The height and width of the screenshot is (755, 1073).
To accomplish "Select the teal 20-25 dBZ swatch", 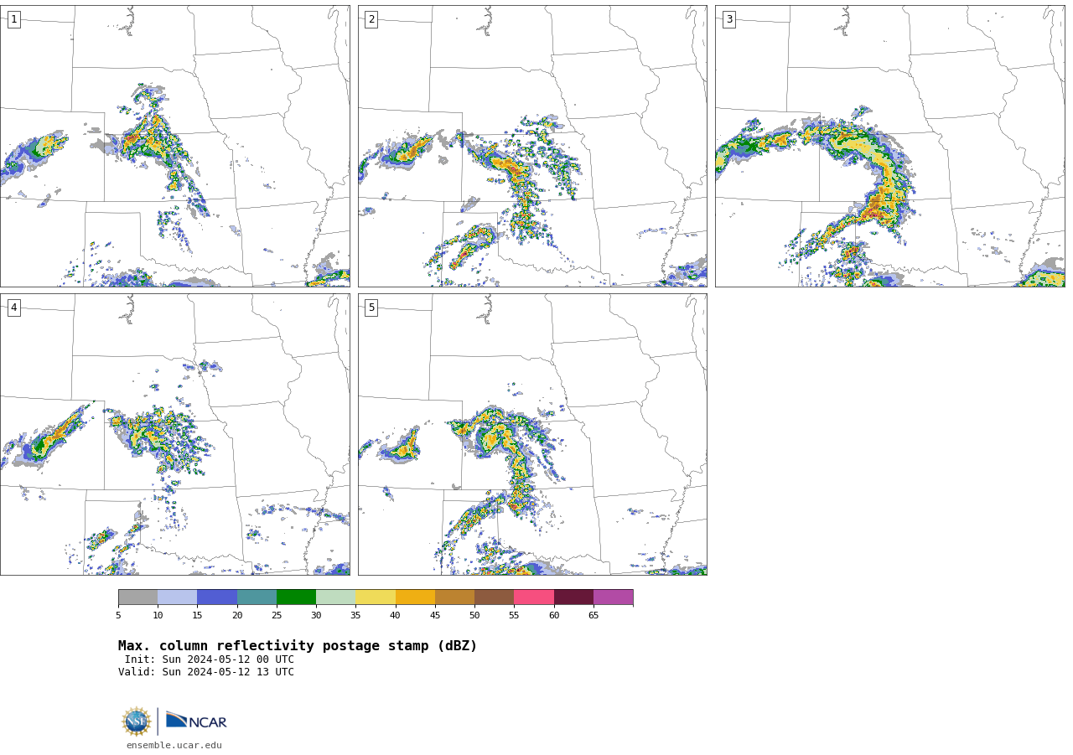I will click(257, 597).
